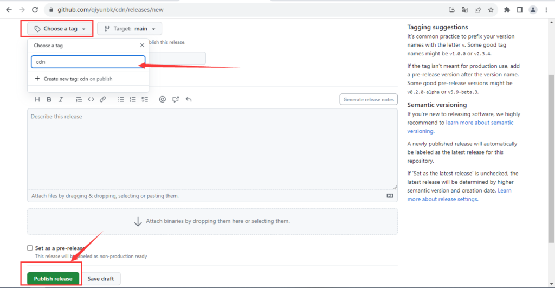Image resolution: width=555 pixels, height=288 pixels.
Task: Open learn more about semantic versioning link
Action: (460, 127)
